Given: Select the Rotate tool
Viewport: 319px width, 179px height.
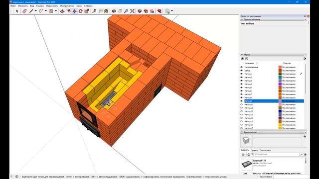Looking at the screenshot, I should [81, 11].
